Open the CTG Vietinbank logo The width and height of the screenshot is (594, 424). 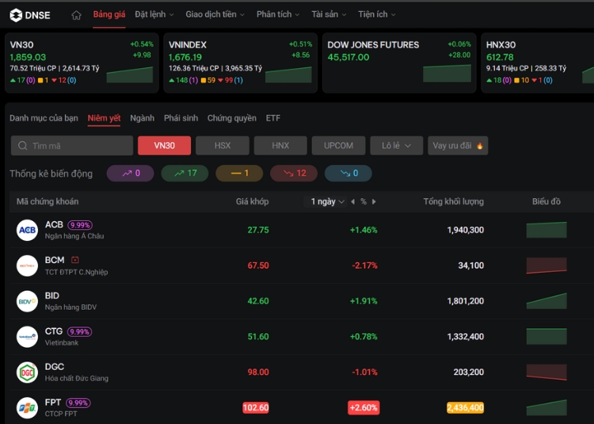[x=27, y=337]
